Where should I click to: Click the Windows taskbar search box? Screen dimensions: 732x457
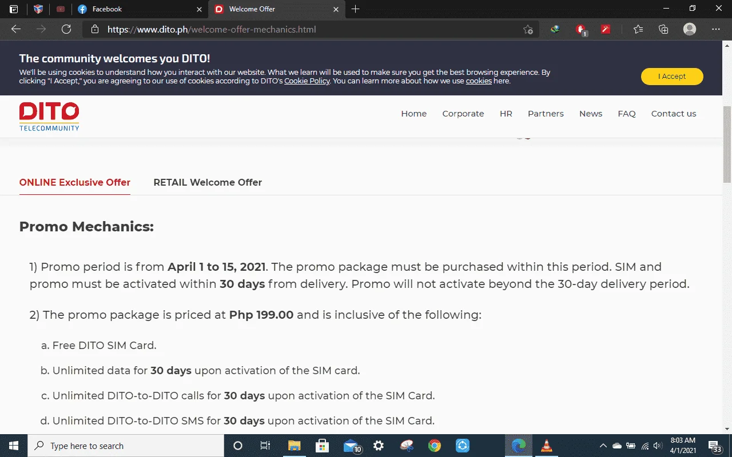[126, 446]
